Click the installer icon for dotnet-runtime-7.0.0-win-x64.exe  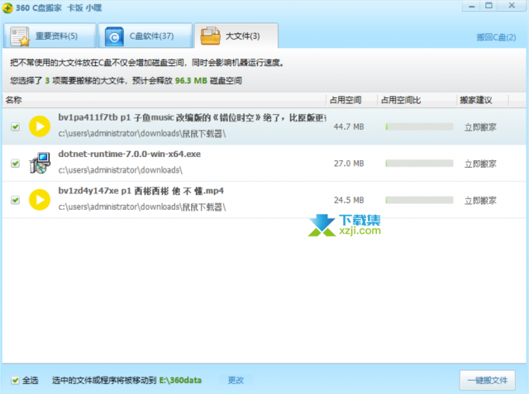coord(40,163)
